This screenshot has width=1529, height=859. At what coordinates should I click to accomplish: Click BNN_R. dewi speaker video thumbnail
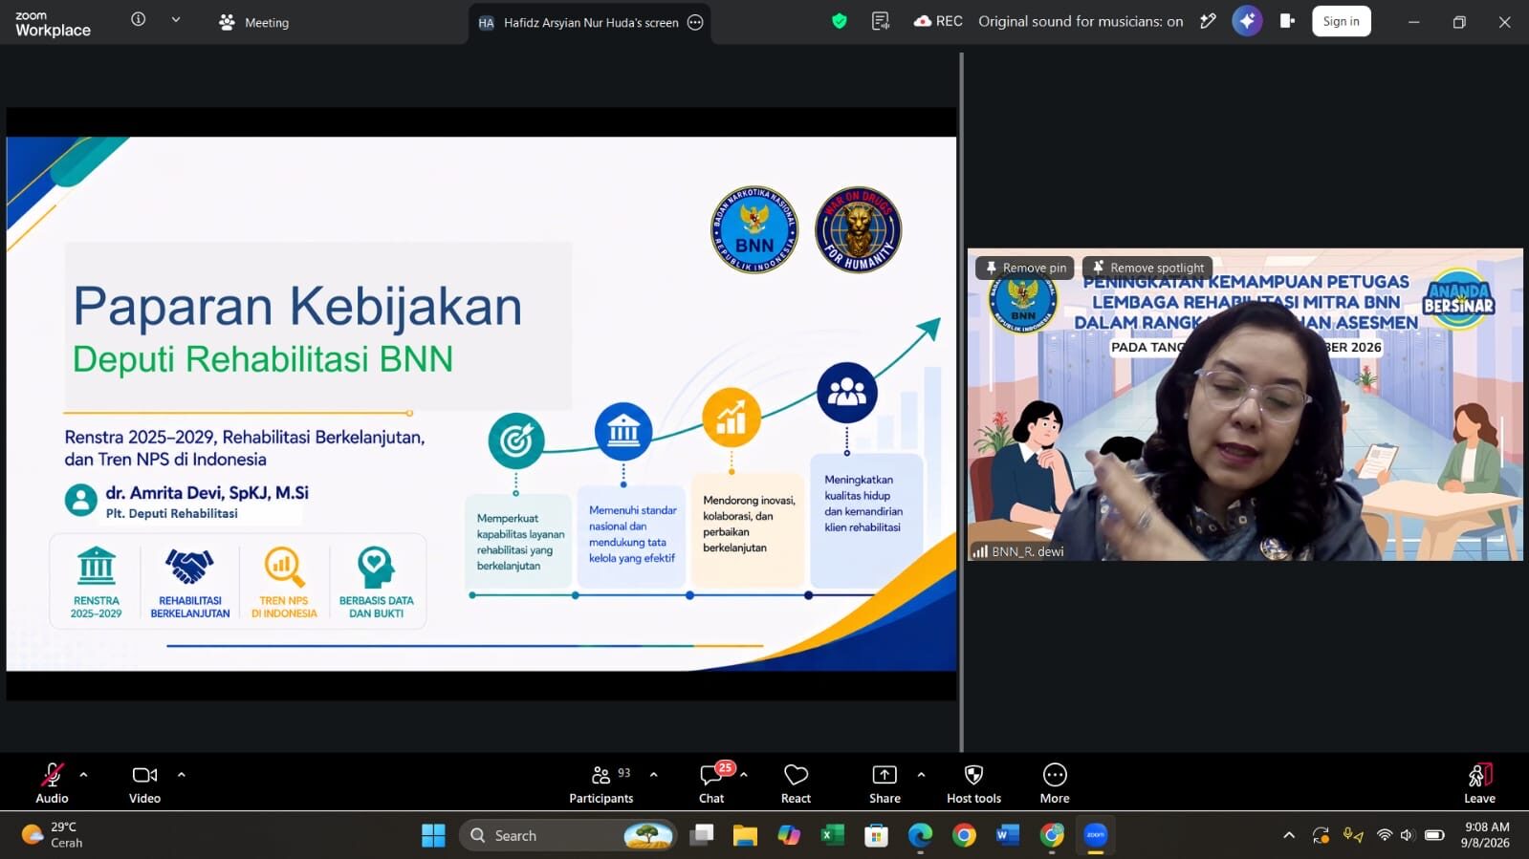coord(1245,404)
